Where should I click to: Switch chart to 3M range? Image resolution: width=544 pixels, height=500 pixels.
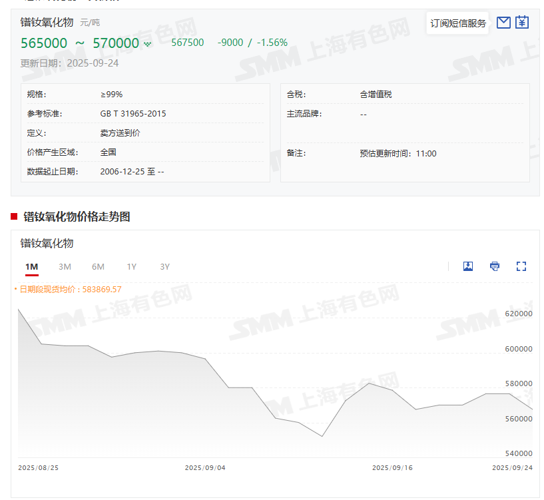65,267
